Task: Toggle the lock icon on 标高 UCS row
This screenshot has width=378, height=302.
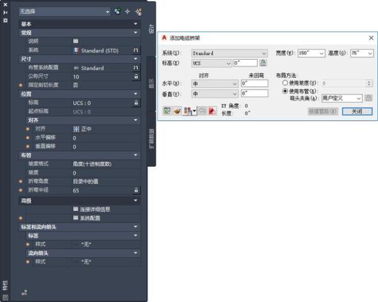Action: 136,103
